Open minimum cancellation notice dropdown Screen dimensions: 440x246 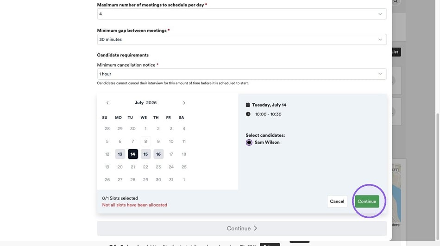click(x=242, y=74)
